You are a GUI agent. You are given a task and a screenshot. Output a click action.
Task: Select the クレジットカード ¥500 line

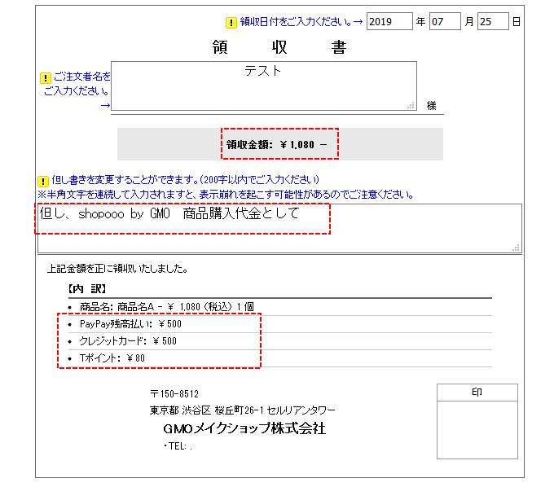click(x=127, y=340)
